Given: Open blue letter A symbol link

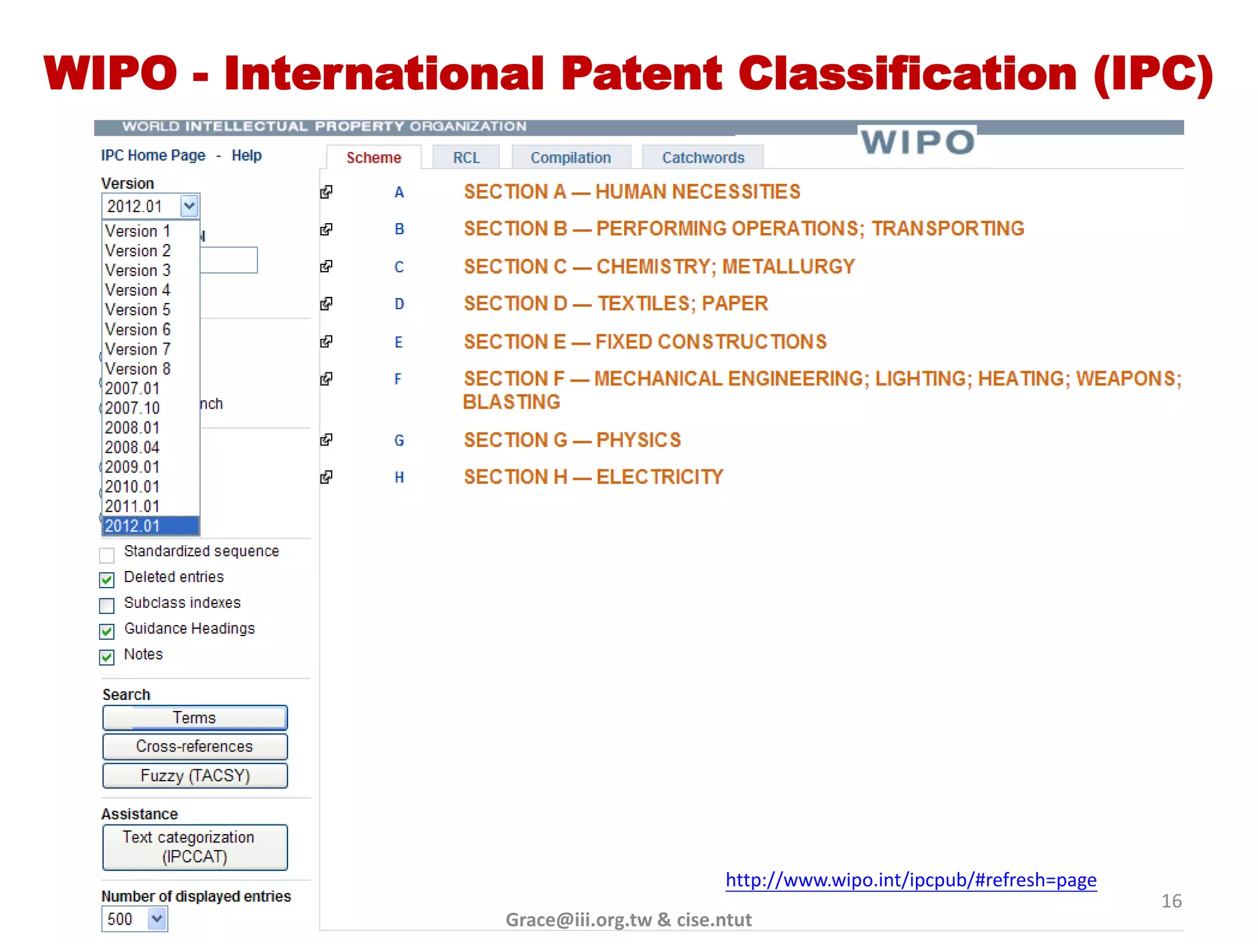Looking at the screenshot, I should click(x=399, y=192).
